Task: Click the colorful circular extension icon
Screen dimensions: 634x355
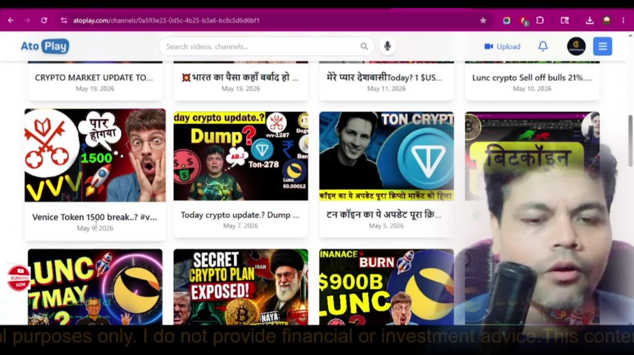Action: [506, 20]
